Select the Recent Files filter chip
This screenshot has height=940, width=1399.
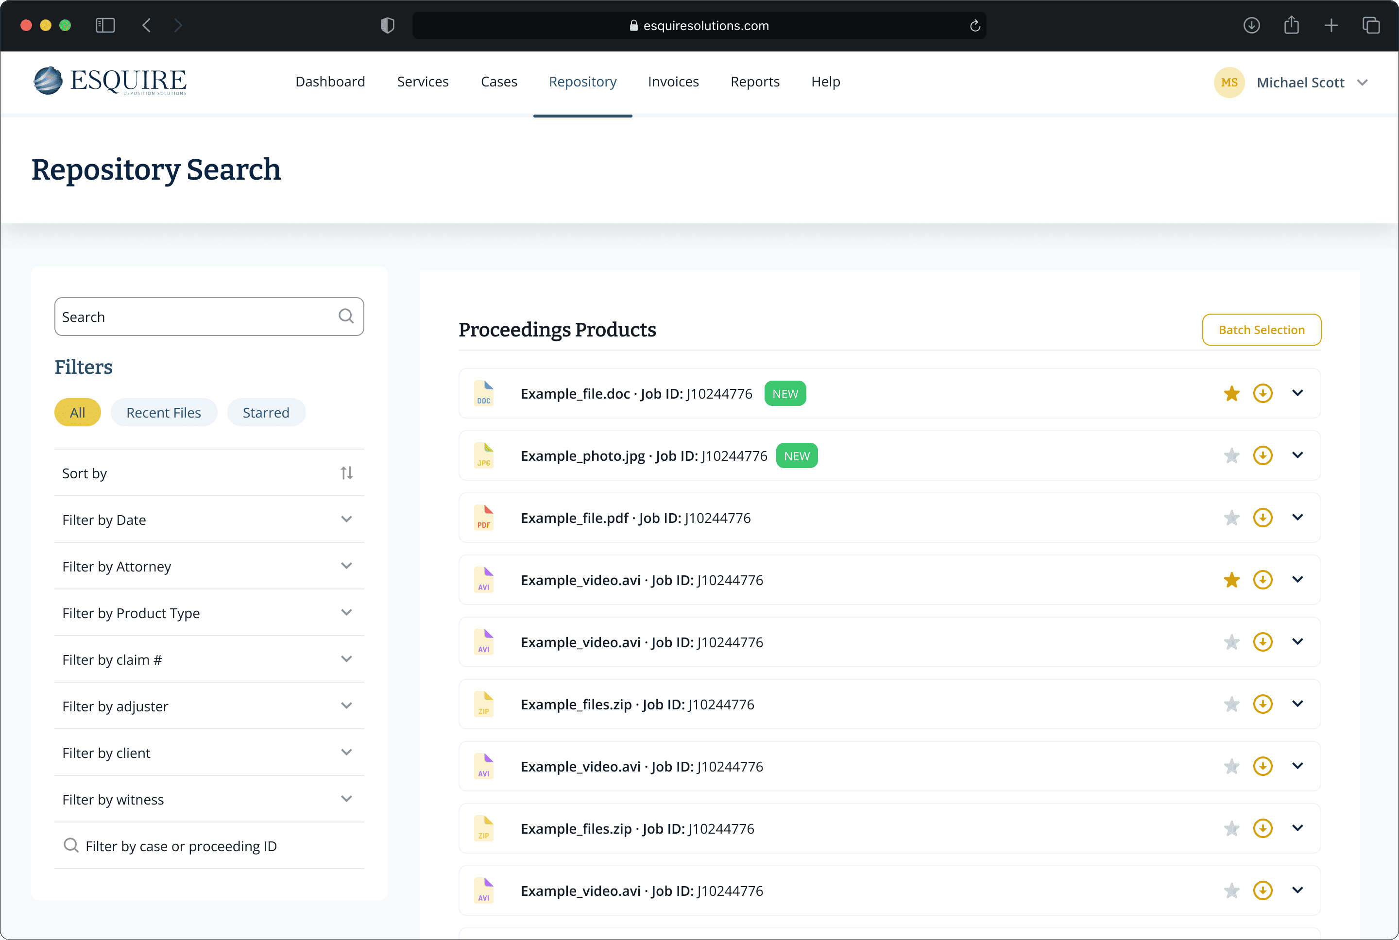click(x=164, y=412)
